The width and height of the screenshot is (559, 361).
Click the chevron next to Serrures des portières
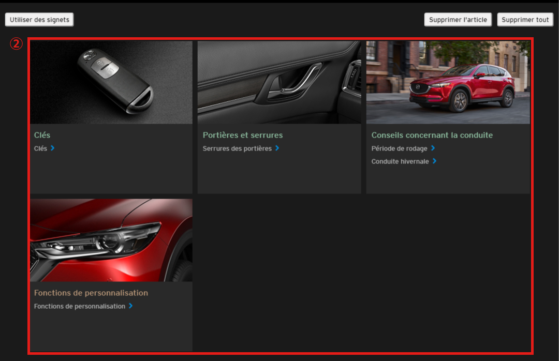[277, 148]
